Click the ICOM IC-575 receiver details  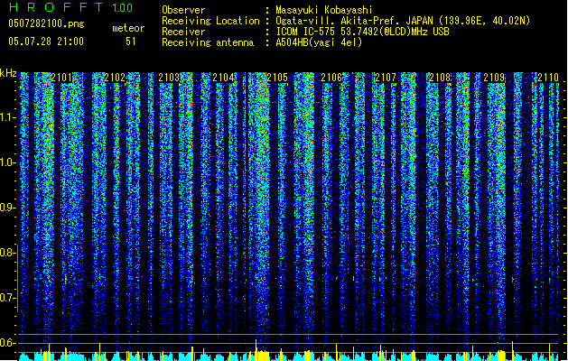pos(363,32)
